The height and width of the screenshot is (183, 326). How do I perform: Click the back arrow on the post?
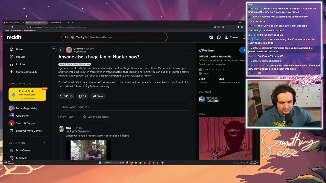click(61, 50)
